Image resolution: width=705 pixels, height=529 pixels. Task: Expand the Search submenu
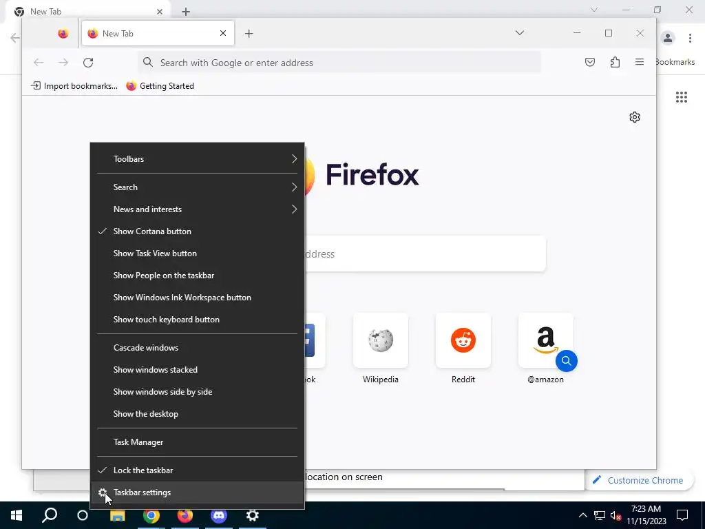pos(198,187)
